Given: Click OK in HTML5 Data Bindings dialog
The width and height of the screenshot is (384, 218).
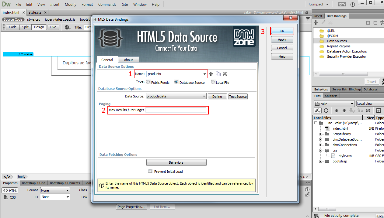Looking at the screenshot, I should (282, 31).
